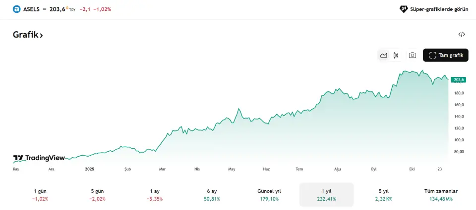Screen dimensions: 476x210
Task: Click the 203,6 current price label
Action: [x=459, y=80]
